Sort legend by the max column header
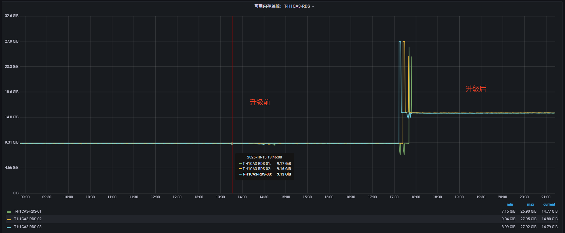 point(530,205)
